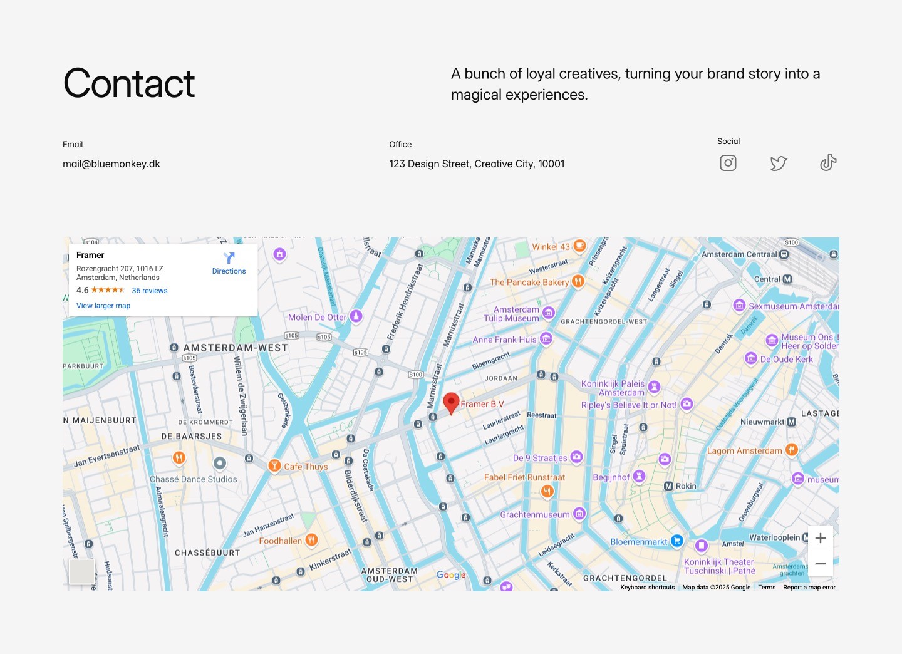Open the Instagram social icon
This screenshot has width=902, height=654.
pyautogui.click(x=728, y=163)
